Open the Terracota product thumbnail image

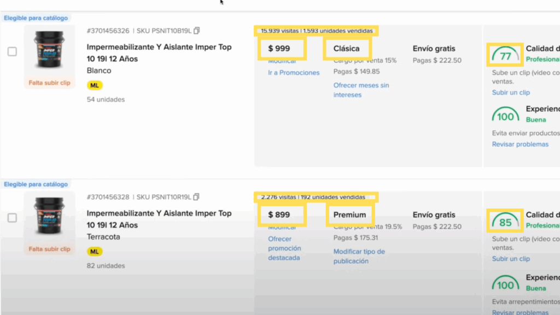point(49,215)
